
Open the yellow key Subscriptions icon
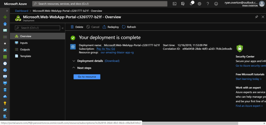5,103
